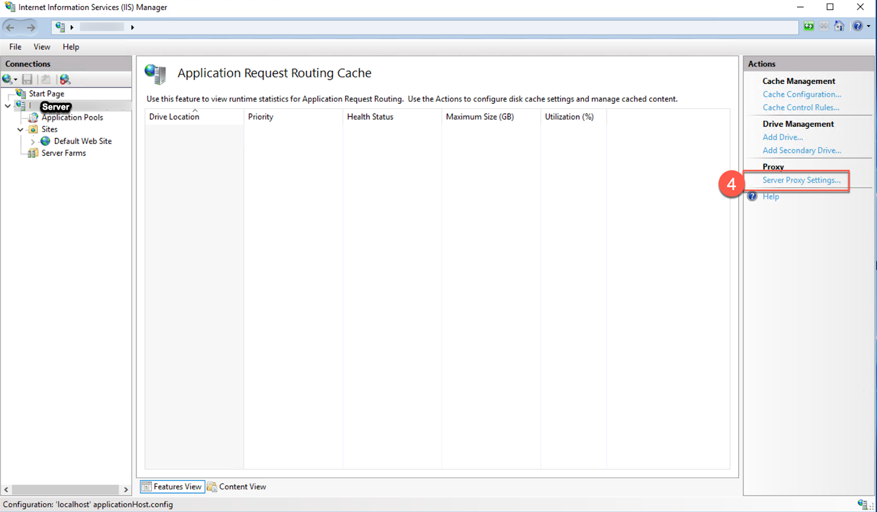Sort by Drive Location column
Image resolution: width=877 pixels, height=512 pixels.
(x=194, y=117)
